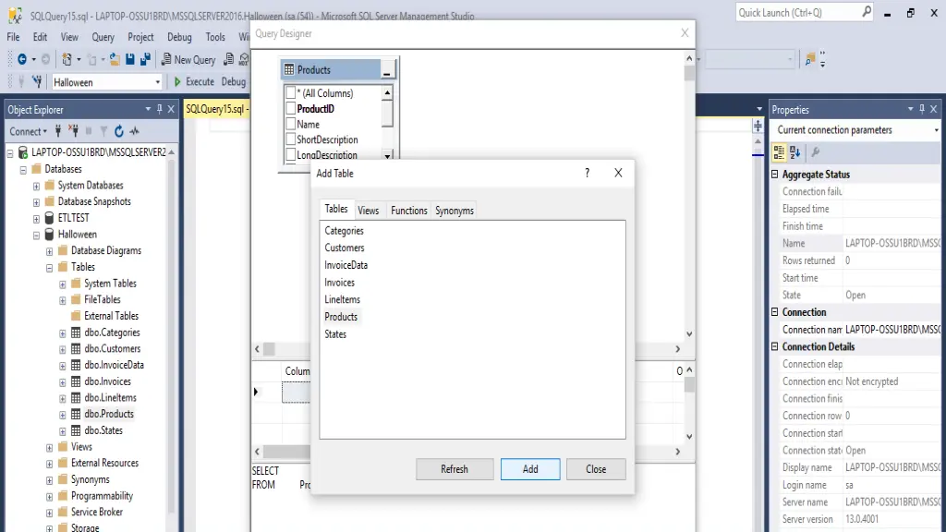Image resolution: width=946 pixels, height=532 pixels.
Task: Open the Query menu
Action: 103,37
